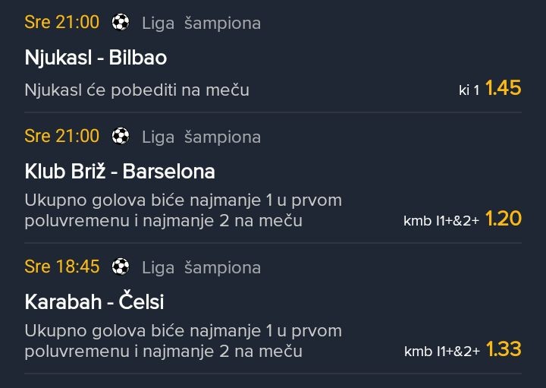Click Liga šampiona label above Klub Briž match

coord(201,137)
